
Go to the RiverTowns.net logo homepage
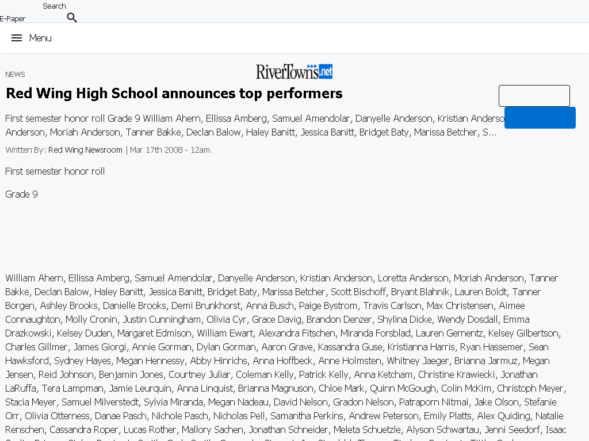click(294, 71)
